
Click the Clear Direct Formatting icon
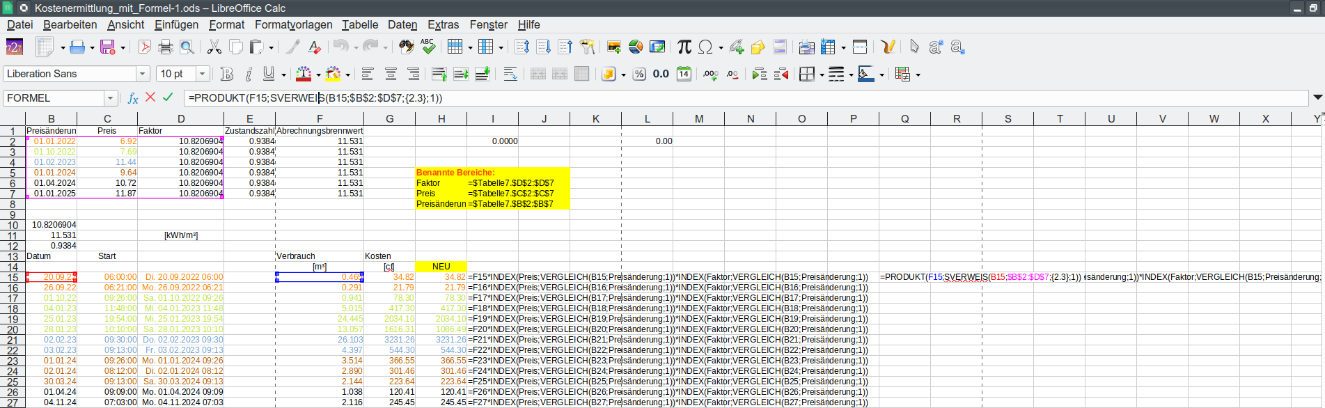point(315,47)
